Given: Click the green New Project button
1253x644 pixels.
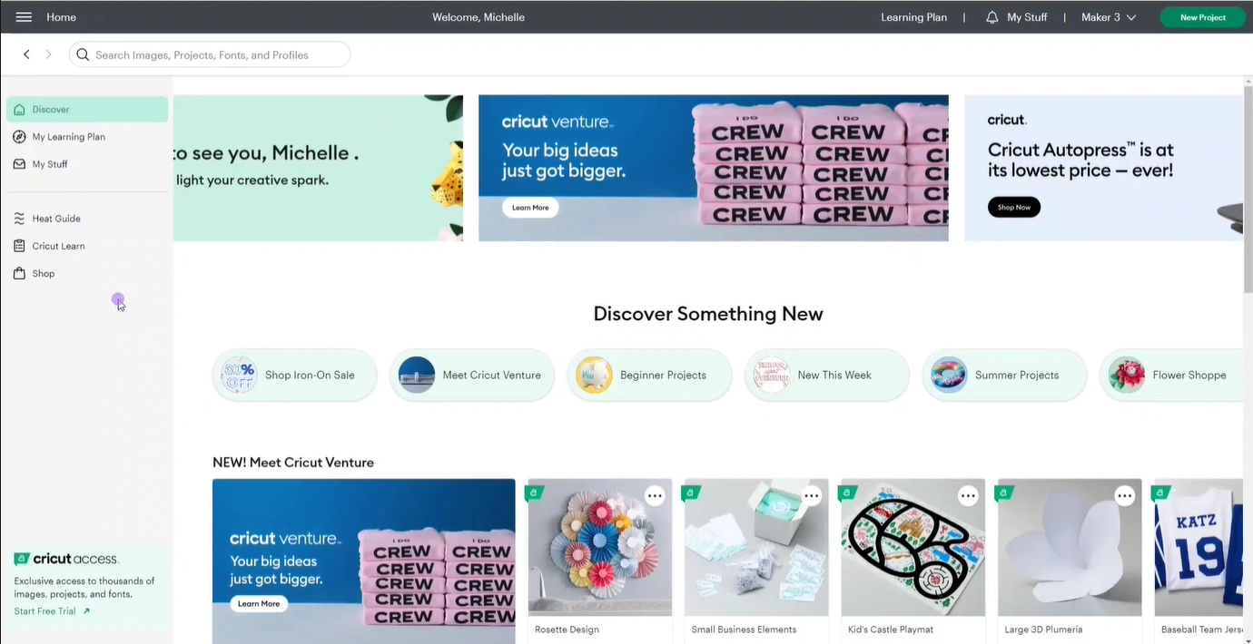Looking at the screenshot, I should 1202,17.
